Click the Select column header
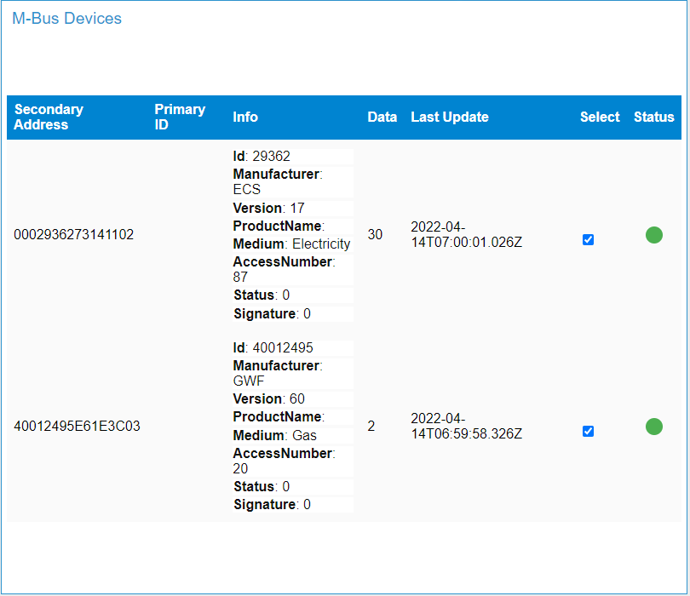This screenshot has height=596, width=690. [600, 117]
